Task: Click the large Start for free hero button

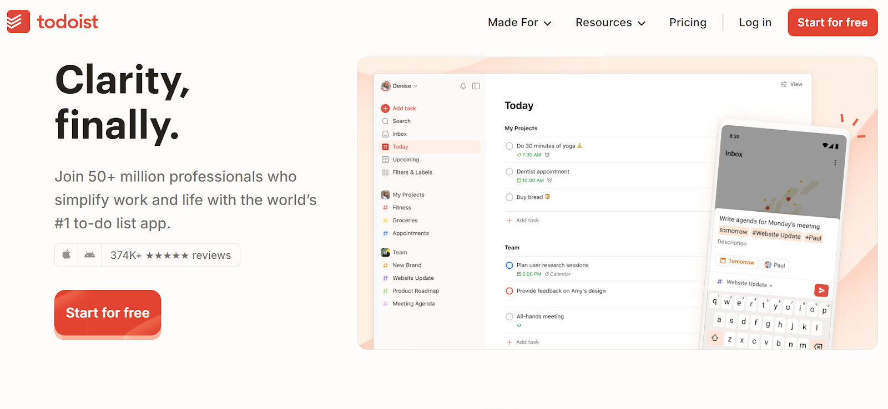Action: [x=108, y=313]
